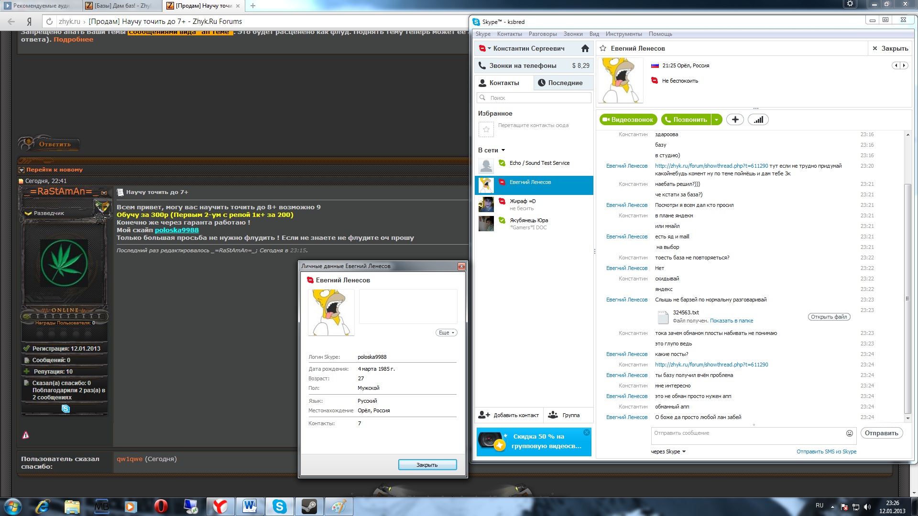The image size is (918, 516).
Task: Select the Echo / Sound Test Service contact
Action: pyautogui.click(x=534, y=166)
